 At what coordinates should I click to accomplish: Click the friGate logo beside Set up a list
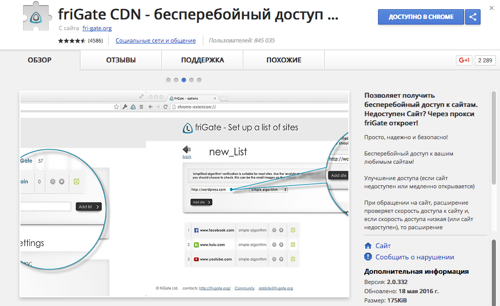pyautogui.click(x=187, y=128)
